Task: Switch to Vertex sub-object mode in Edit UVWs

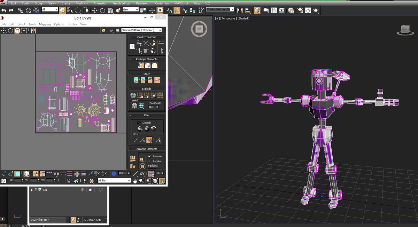Action: point(3,173)
